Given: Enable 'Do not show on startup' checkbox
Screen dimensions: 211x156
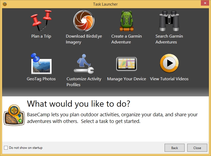Looking at the screenshot, I should click(x=6, y=148).
